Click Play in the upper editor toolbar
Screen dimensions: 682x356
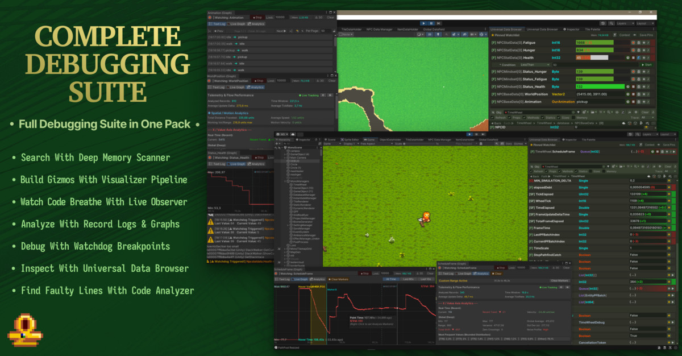click(x=423, y=23)
